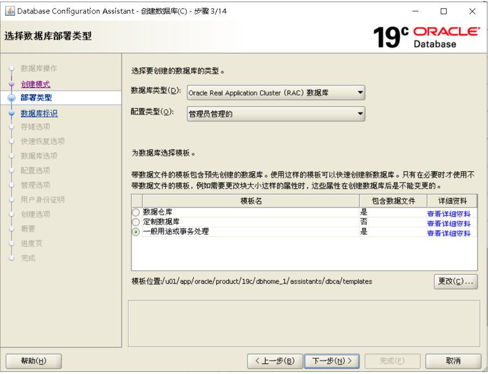Navigate to the 创建模式 step in sidebar
The width and height of the screenshot is (488, 374).
pos(35,85)
